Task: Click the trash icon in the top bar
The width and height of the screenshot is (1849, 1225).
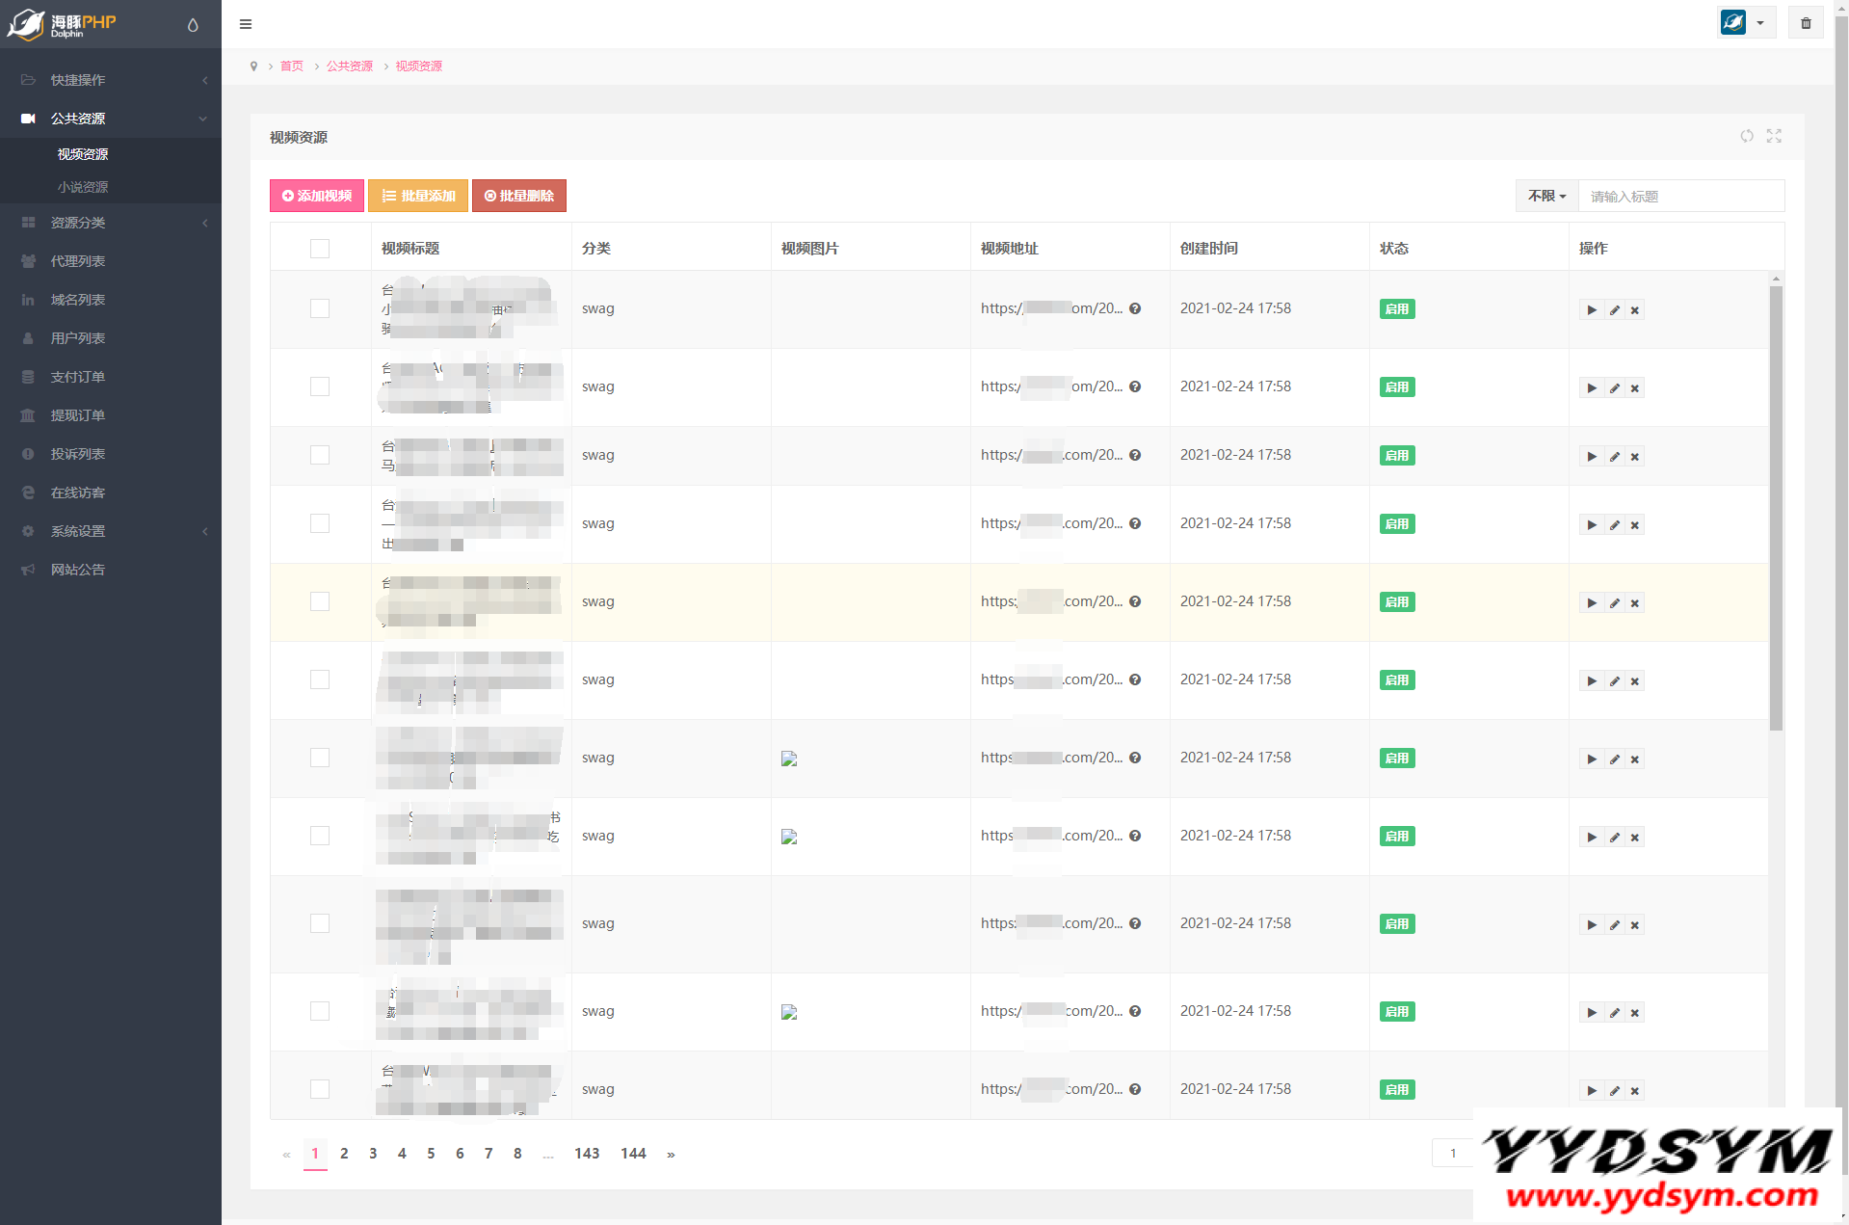Action: tap(1806, 23)
